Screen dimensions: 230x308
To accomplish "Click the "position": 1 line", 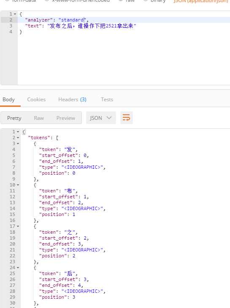I will click(x=57, y=214).
